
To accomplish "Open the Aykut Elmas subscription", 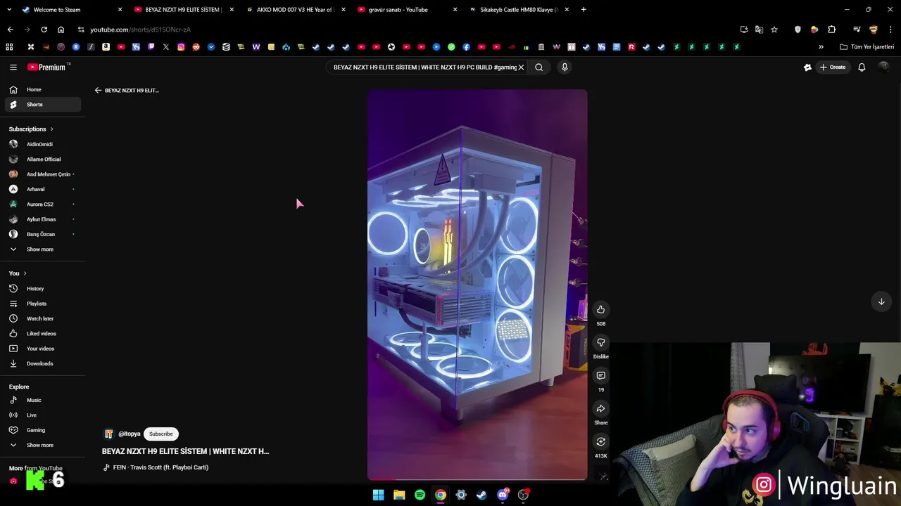I will point(43,219).
